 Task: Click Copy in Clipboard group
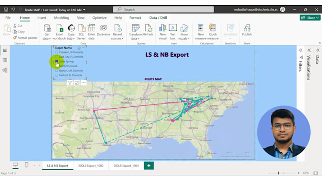[19, 32]
